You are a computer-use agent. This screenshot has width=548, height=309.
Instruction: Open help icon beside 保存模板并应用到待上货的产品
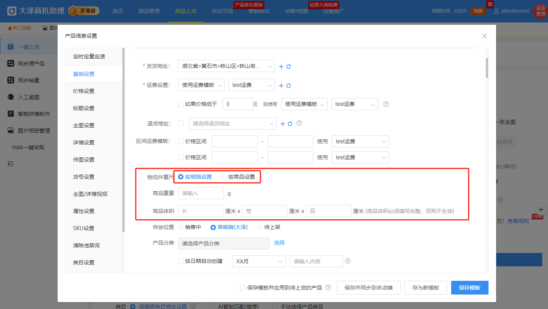[328, 288]
